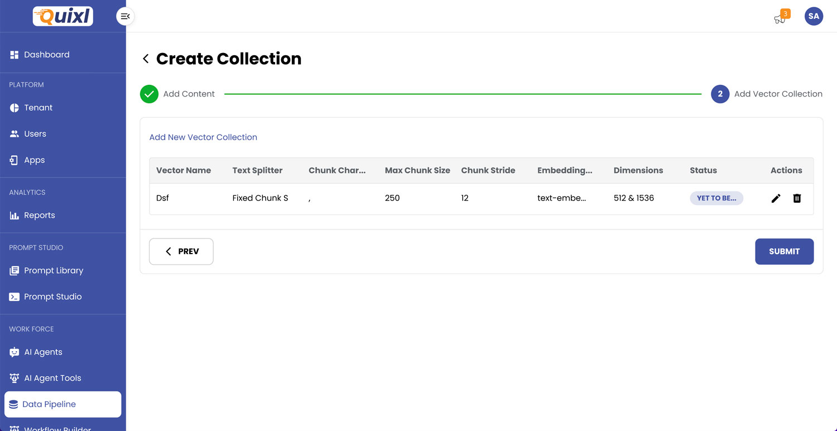Go back using the arrow beside Create Collection
The width and height of the screenshot is (837, 431).
[146, 59]
